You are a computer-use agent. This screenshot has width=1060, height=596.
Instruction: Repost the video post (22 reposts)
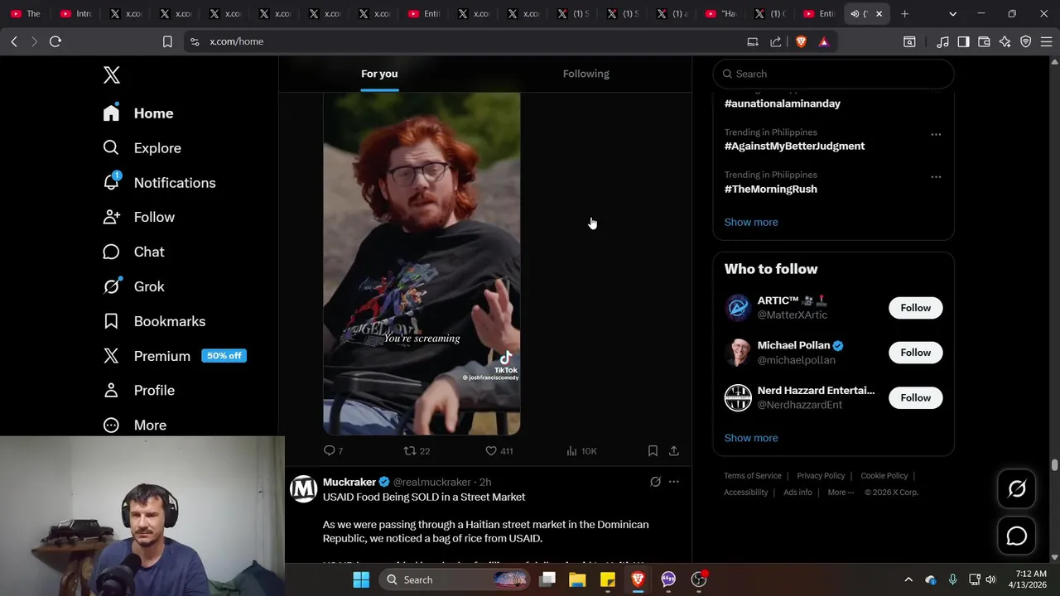point(417,450)
